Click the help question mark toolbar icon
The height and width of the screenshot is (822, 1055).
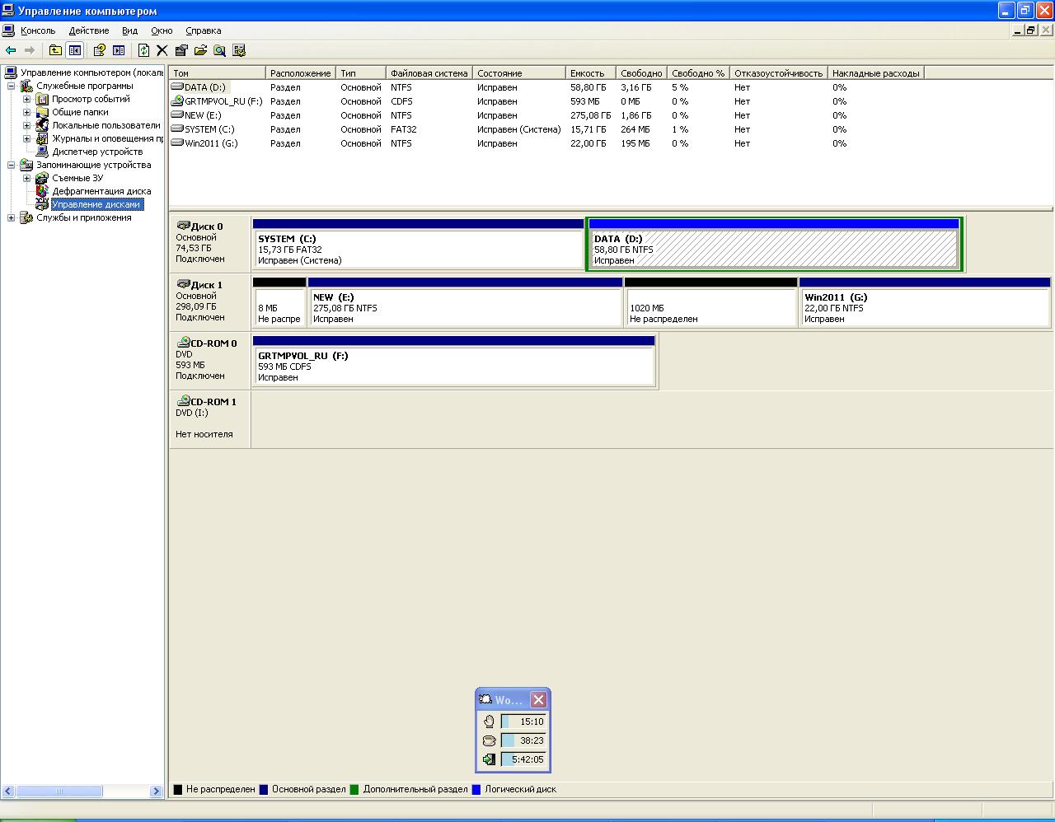[x=100, y=50]
